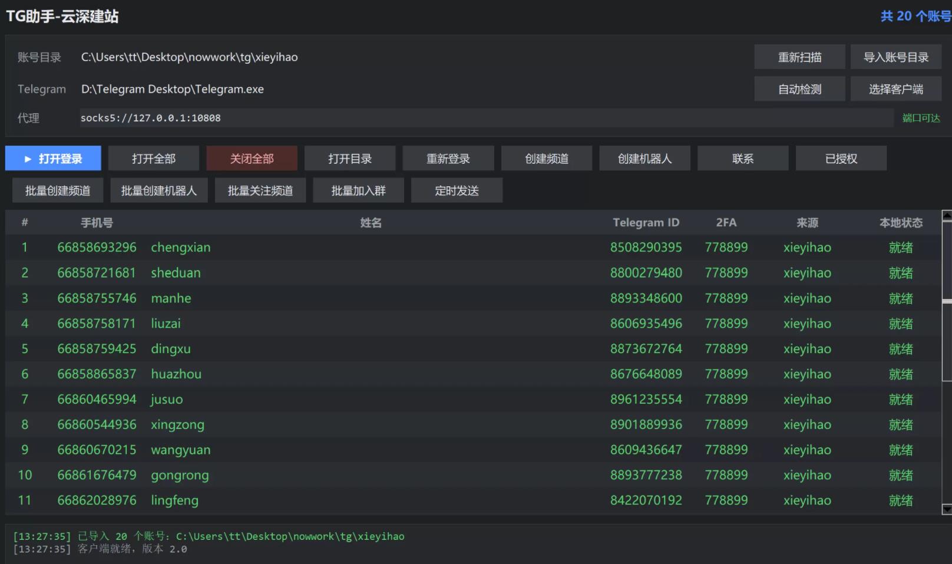The width and height of the screenshot is (952, 564).
Task: Click the 打开登录 button
Action: (x=53, y=159)
